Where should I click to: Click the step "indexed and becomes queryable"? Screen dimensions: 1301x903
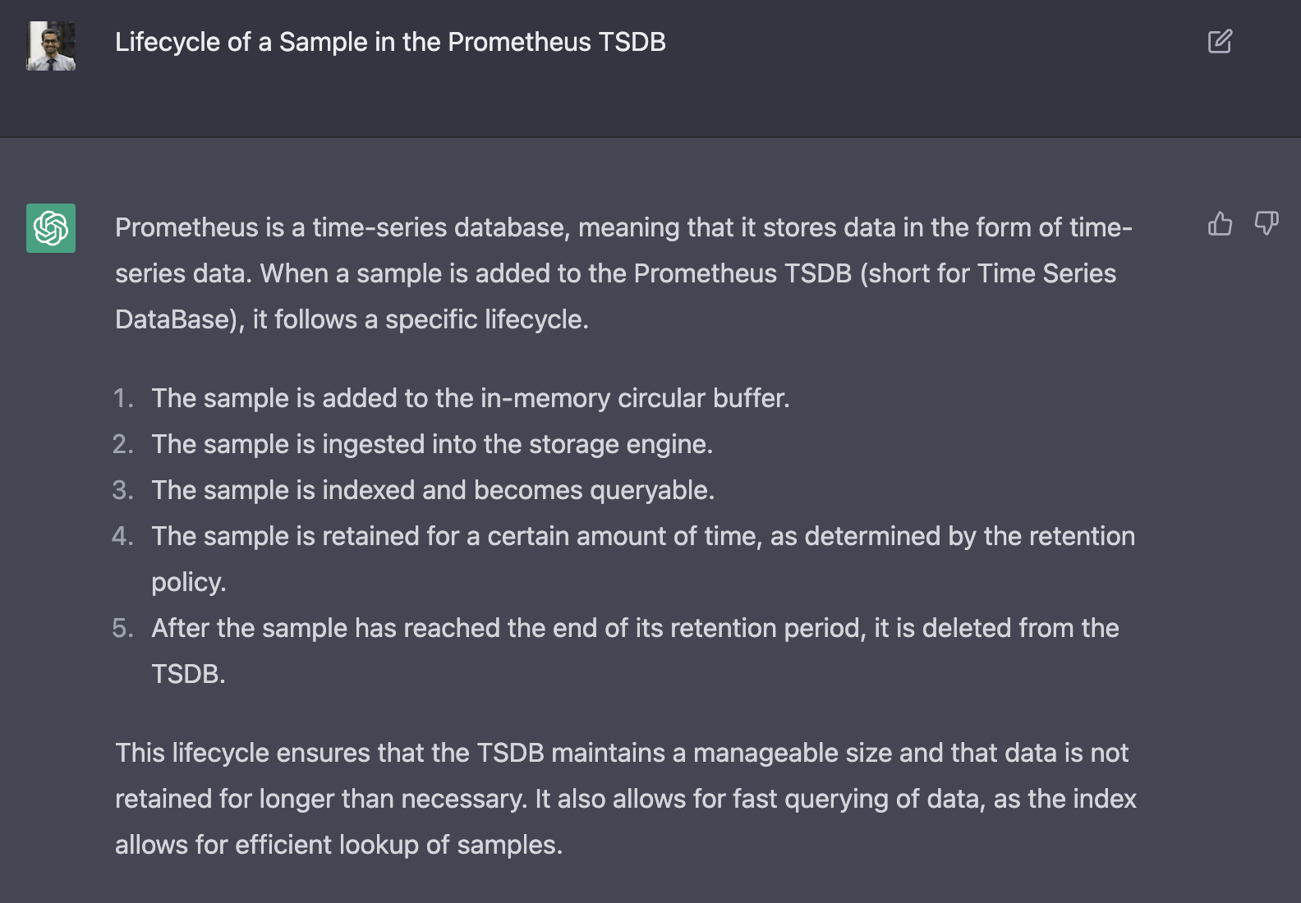coord(433,490)
